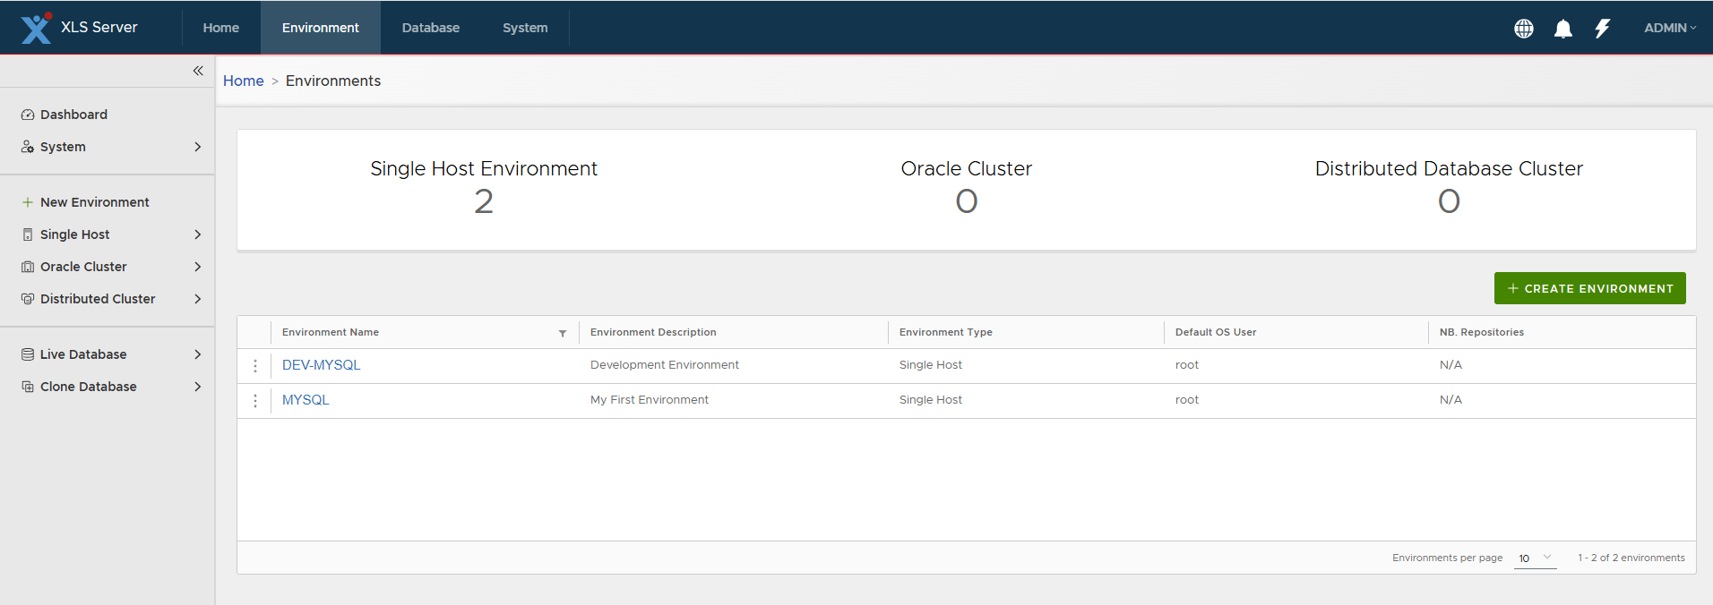Open the notifications bell icon
1713x605 pixels.
(1563, 29)
